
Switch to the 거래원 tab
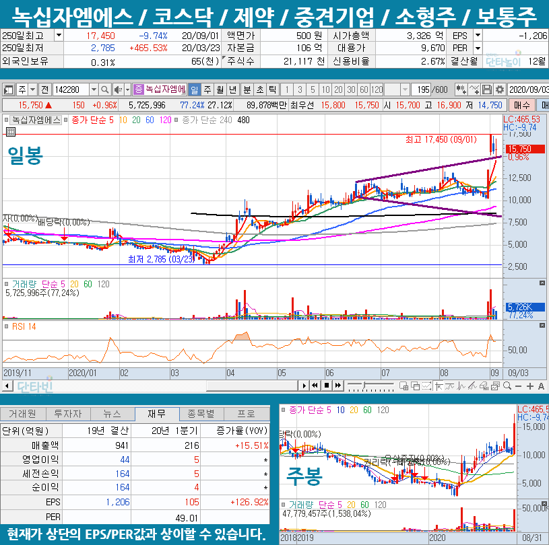22,414
